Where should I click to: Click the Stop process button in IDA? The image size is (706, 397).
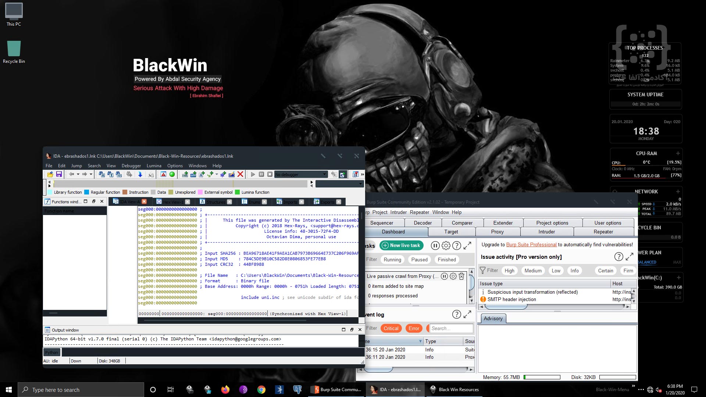tap(270, 174)
